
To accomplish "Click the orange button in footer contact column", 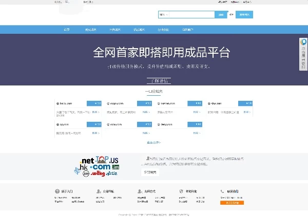I will coord(232,203).
